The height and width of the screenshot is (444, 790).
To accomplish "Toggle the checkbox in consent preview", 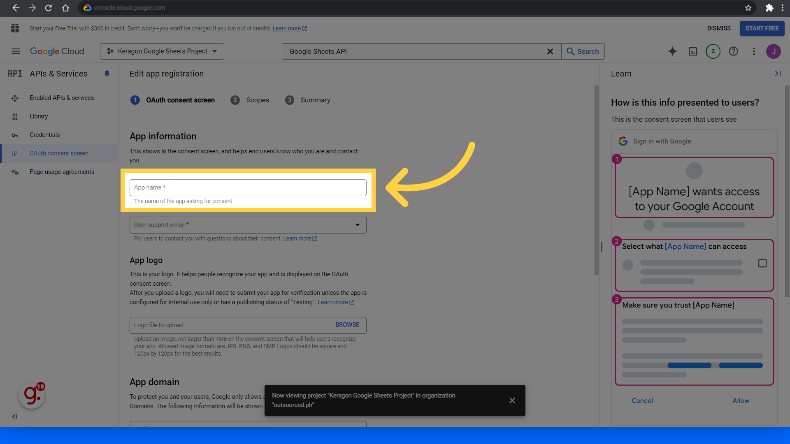I will 762,263.
